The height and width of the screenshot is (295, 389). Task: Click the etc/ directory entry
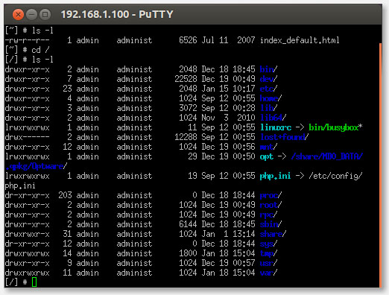tap(268, 89)
